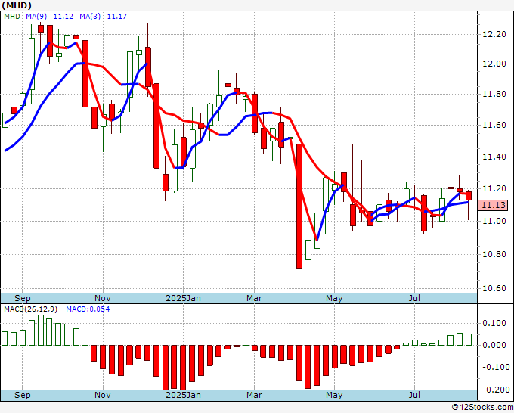Click the tallest red April candlestick near 10.60
This screenshot has height=413, width=514.
tap(299, 206)
